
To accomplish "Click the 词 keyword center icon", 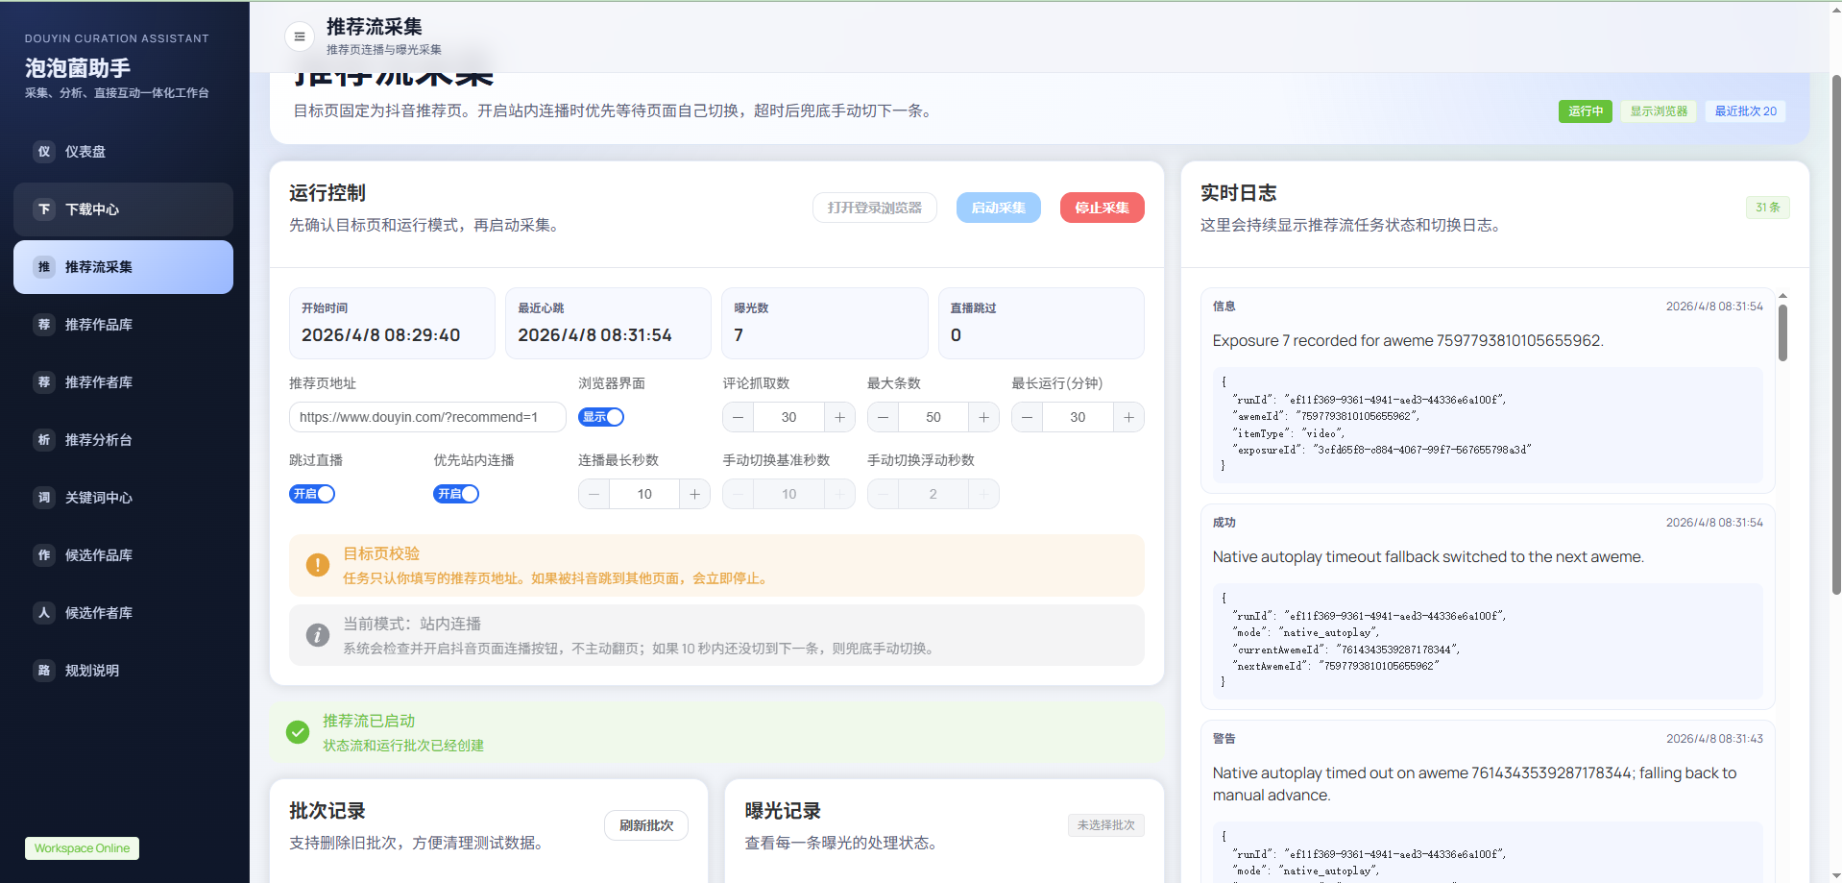I will click(44, 498).
